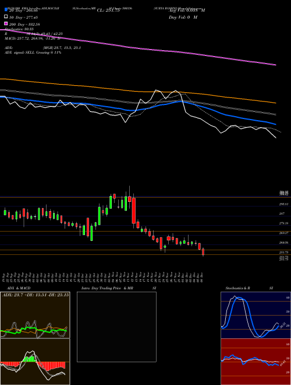Image resolution: width=291 pixels, height=385 pixels.
Task: Open the red RSI chart panel
Action: tap(255, 362)
